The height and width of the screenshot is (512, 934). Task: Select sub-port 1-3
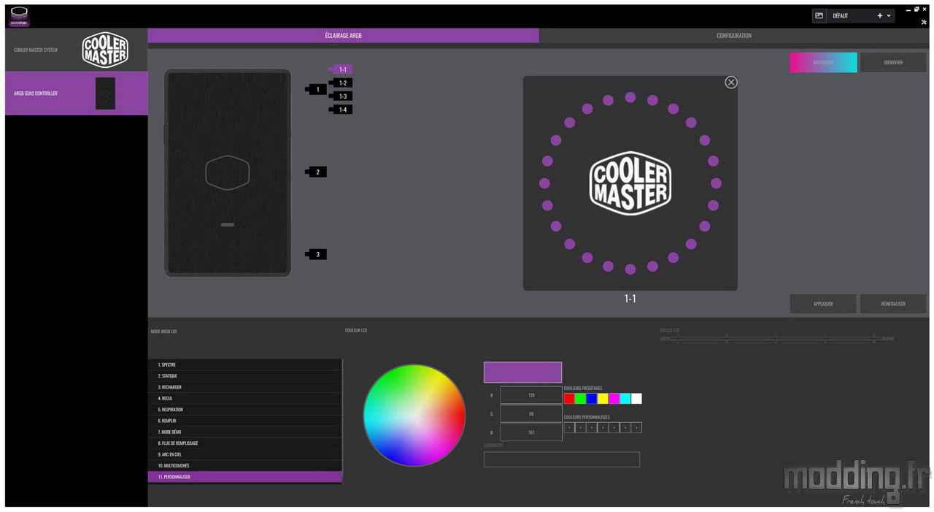(x=341, y=96)
